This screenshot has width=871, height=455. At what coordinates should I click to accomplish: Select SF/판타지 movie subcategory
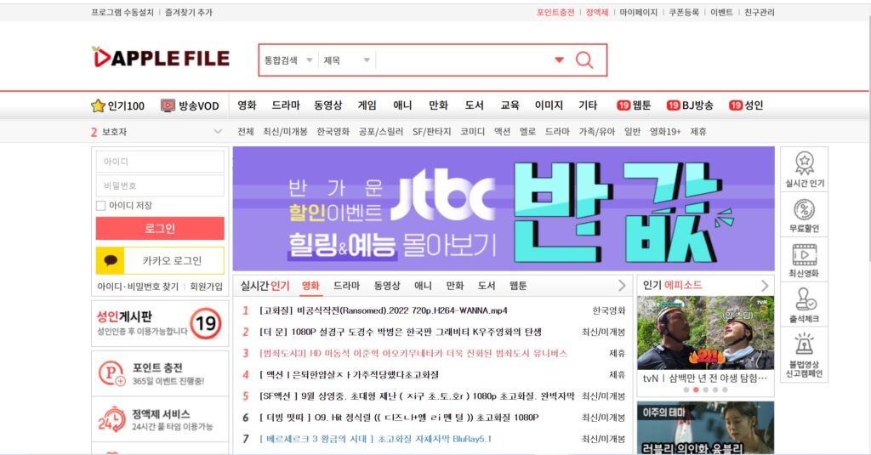(431, 132)
